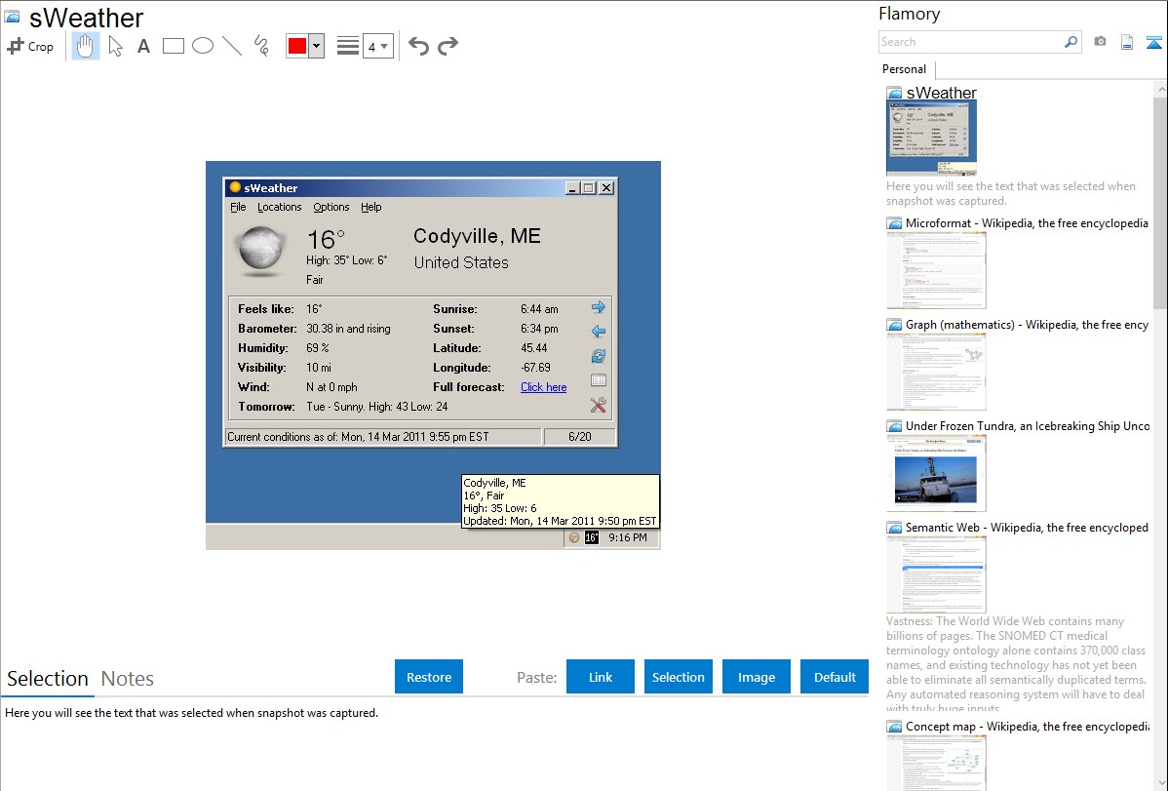
Task: Click the 16° tray temperature icon
Action: [x=592, y=537]
